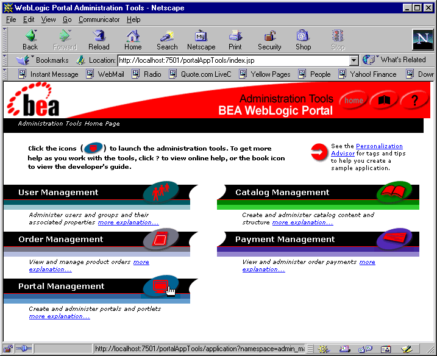Open Yellow Pages toolbar link
Screen dimensions: 437x356
(265, 74)
